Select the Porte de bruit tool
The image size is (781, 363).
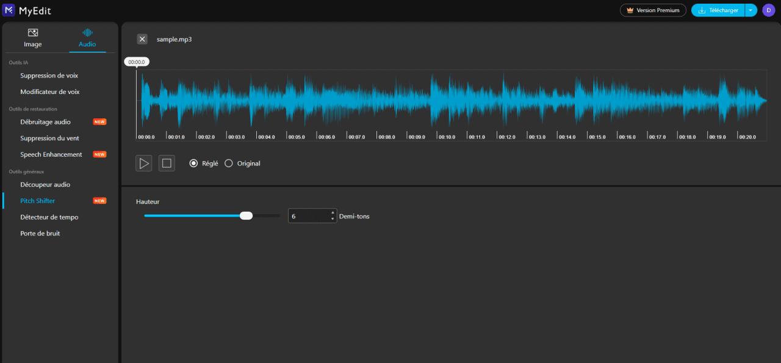point(39,232)
